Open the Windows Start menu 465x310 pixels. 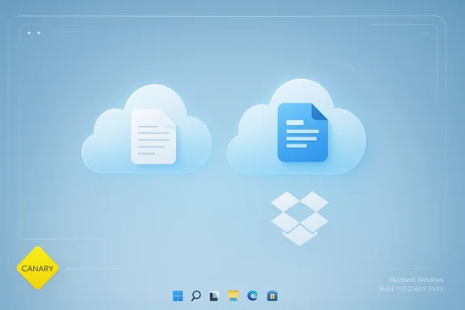178,295
